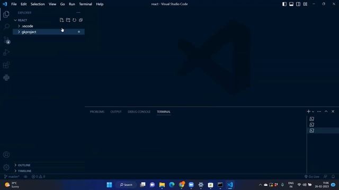
Task: Toggle secondary side bar visibility
Action: (x=298, y=4)
